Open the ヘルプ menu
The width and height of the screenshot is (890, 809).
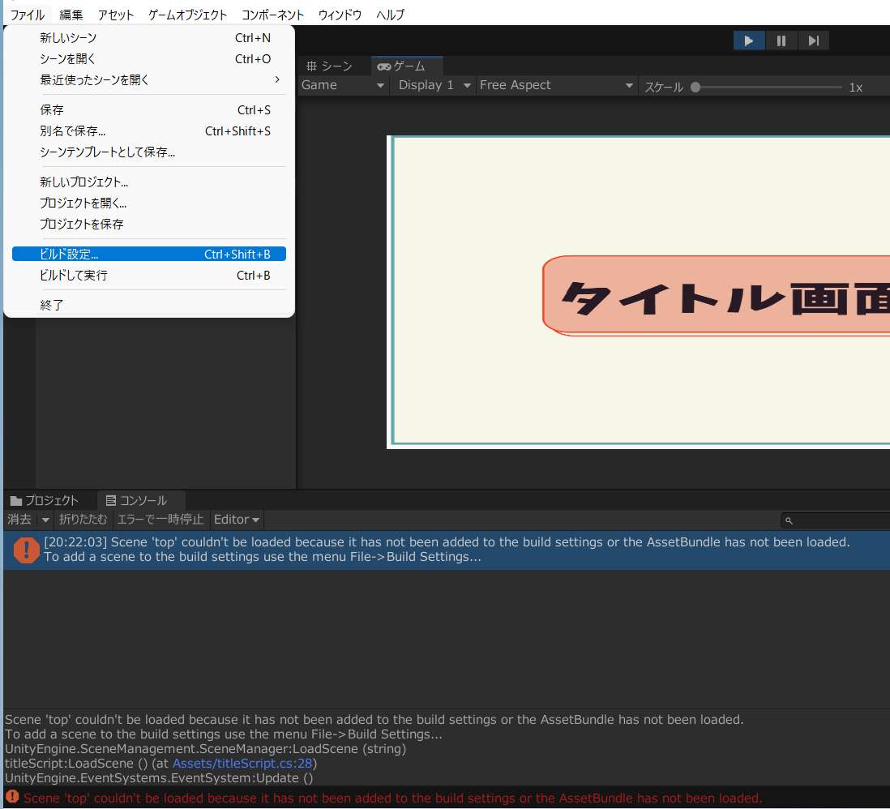click(390, 15)
